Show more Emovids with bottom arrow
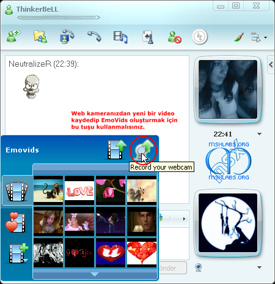275x284 pixels. (x=94, y=274)
